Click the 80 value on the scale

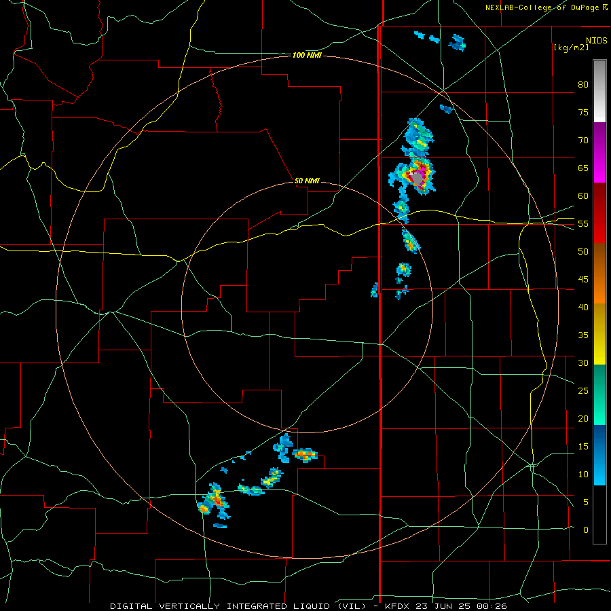tap(583, 85)
